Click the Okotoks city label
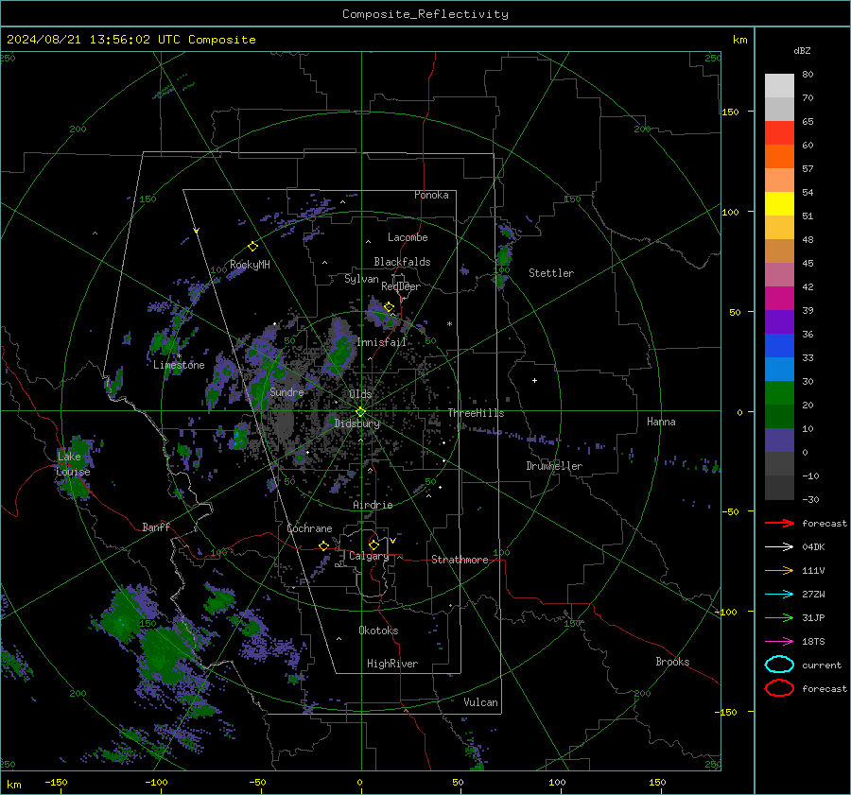The image size is (851, 795). pyautogui.click(x=378, y=631)
